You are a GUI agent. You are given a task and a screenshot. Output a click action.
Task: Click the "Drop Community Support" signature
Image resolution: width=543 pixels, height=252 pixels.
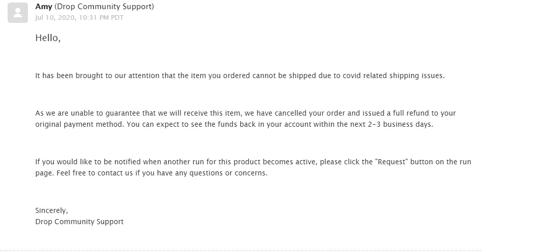pyautogui.click(x=79, y=222)
